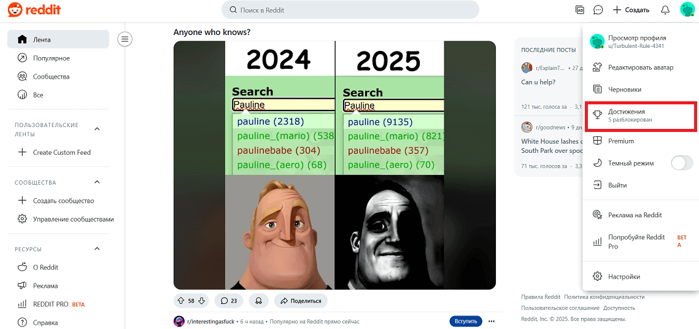Upvote the post with 58 votes
The image size is (699, 329).
click(181, 301)
